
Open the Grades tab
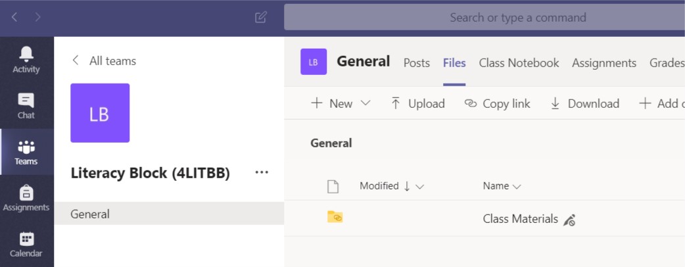click(667, 63)
